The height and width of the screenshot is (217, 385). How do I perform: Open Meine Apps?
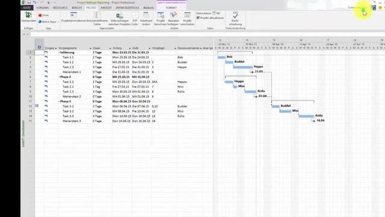(48, 22)
